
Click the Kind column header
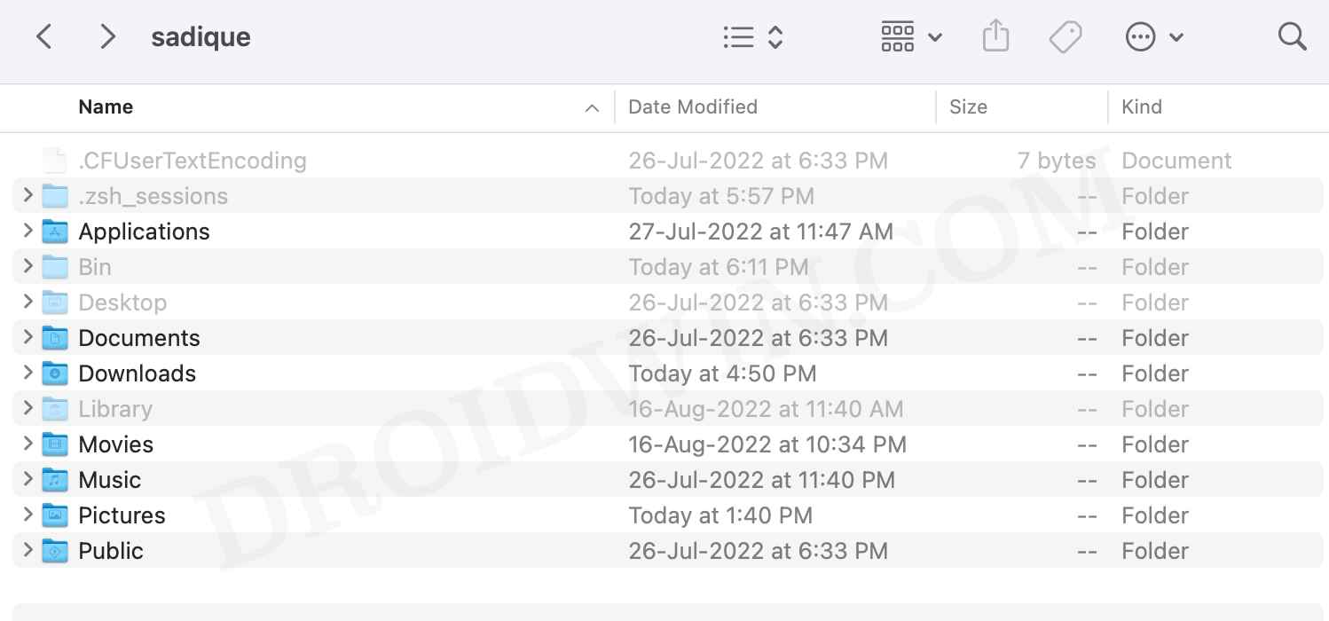(x=1141, y=107)
